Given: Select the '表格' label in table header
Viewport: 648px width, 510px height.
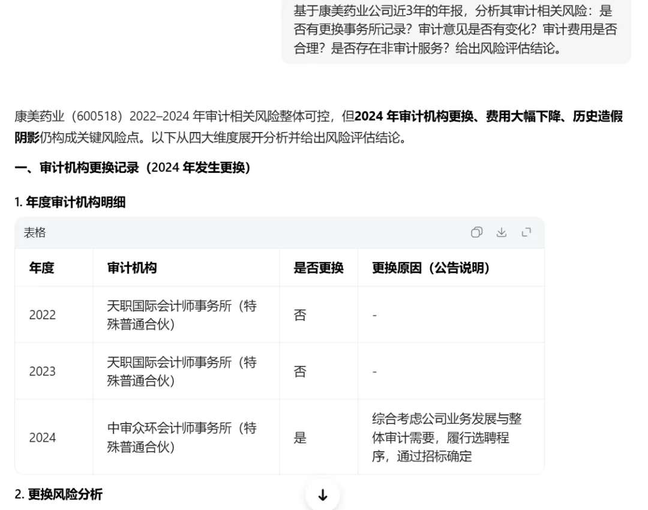Looking at the screenshot, I should 35,233.
